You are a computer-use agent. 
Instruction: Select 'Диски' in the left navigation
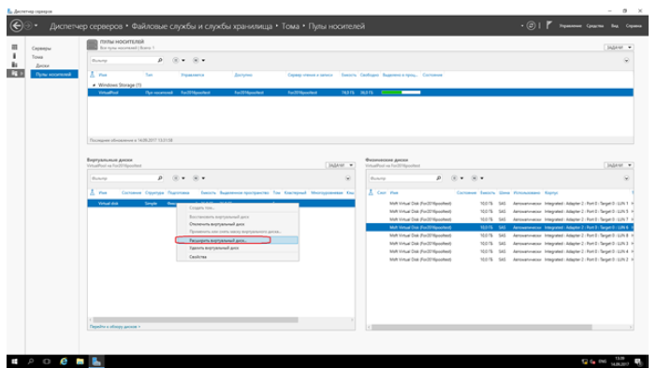tap(42, 65)
